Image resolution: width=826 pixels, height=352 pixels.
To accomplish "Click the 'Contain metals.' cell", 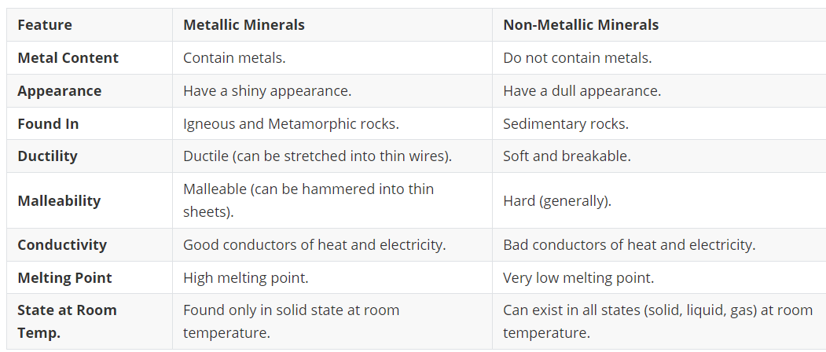I will pos(332,58).
